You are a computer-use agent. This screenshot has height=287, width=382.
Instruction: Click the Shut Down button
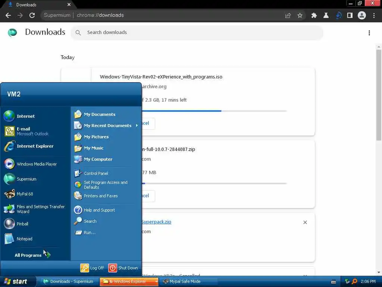pos(123,268)
